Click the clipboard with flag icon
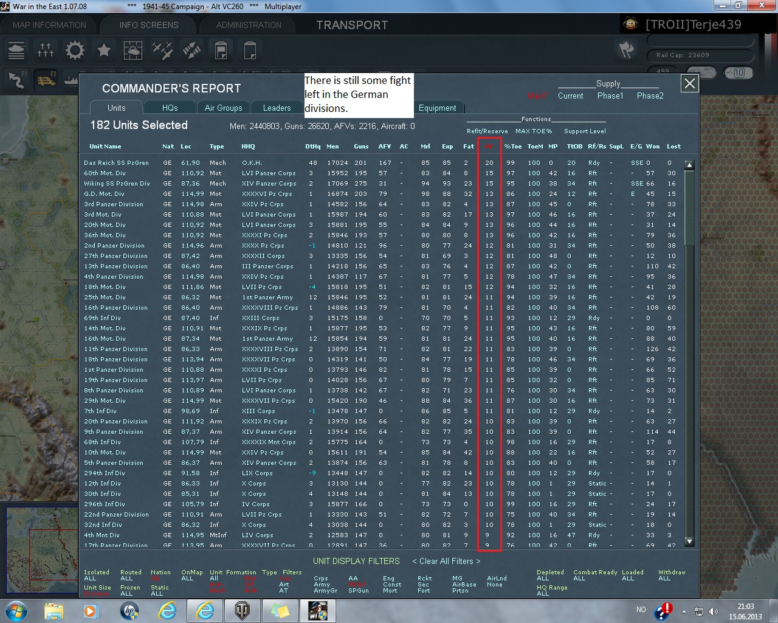Image resolution: width=778 pixels, height=623 pixels. (221, 50)
